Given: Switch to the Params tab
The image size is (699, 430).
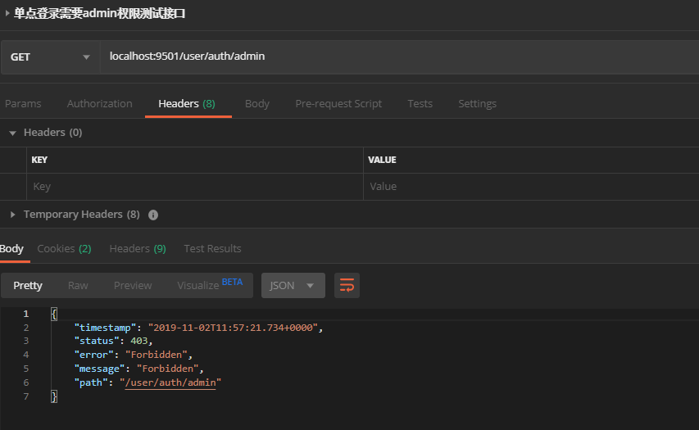Looking at the screenshot, I should point(23,103).
